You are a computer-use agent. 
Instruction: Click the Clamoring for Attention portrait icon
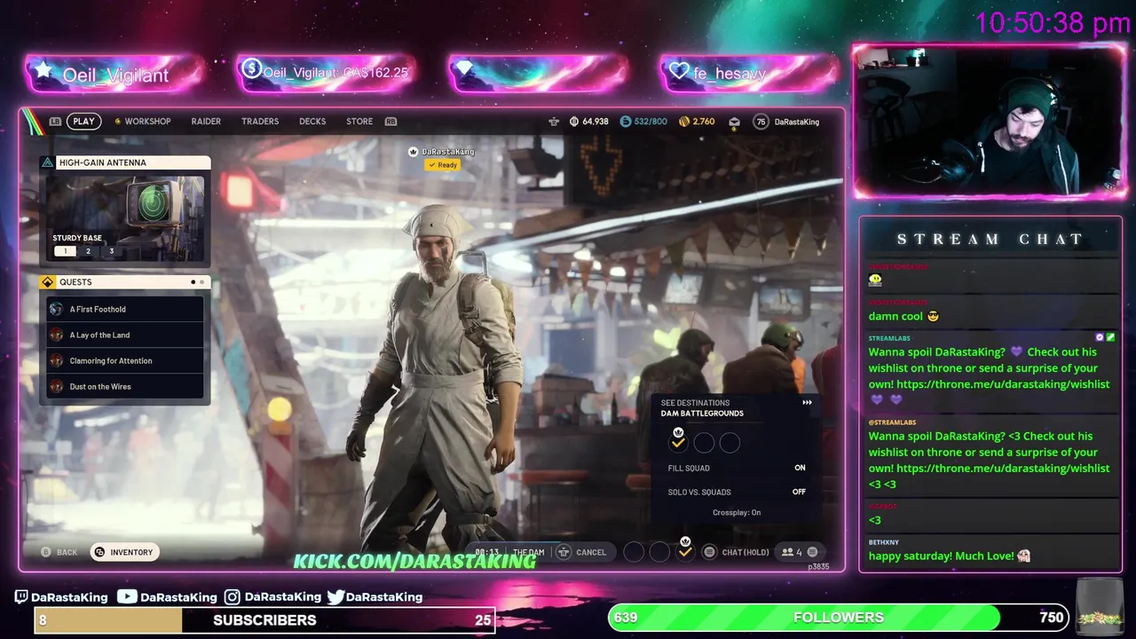point(56,360)
